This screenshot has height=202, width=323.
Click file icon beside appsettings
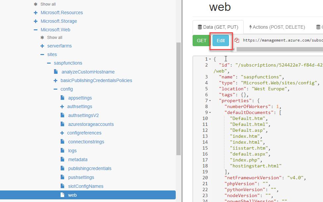[62, 98]
